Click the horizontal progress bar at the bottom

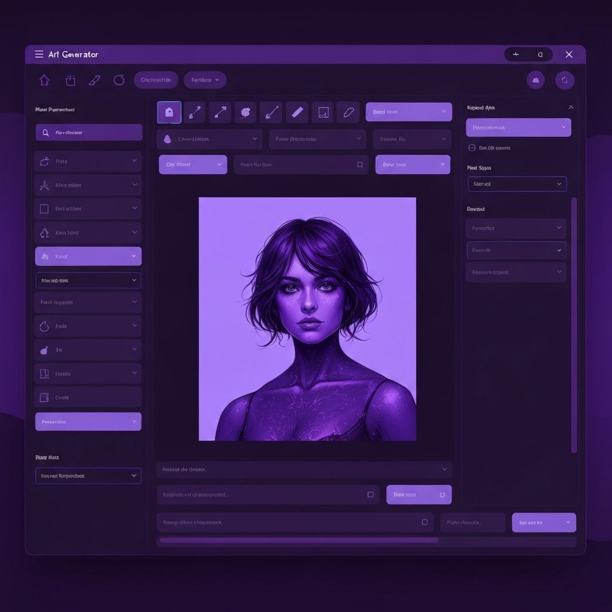tap(299, 540)
